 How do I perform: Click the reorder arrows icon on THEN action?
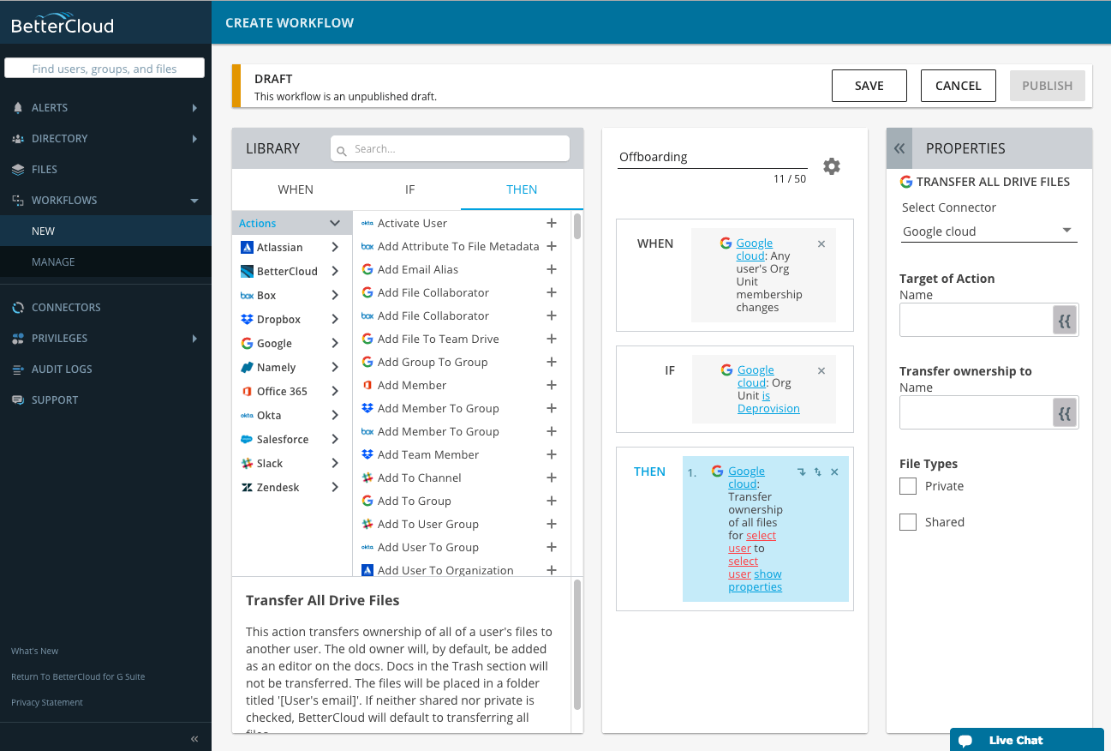[x=818, y=472]
